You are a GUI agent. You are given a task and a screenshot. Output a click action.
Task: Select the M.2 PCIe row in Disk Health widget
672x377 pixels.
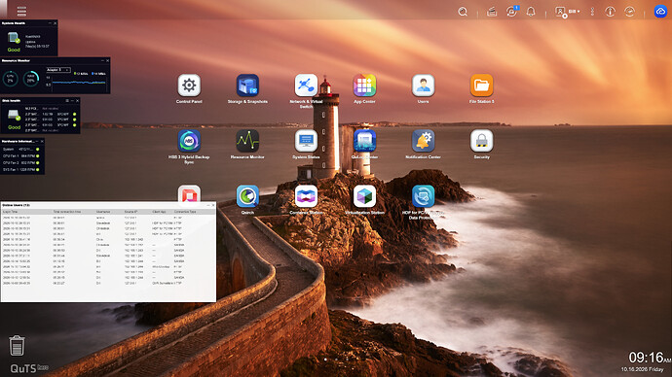[x=51, y=109]
